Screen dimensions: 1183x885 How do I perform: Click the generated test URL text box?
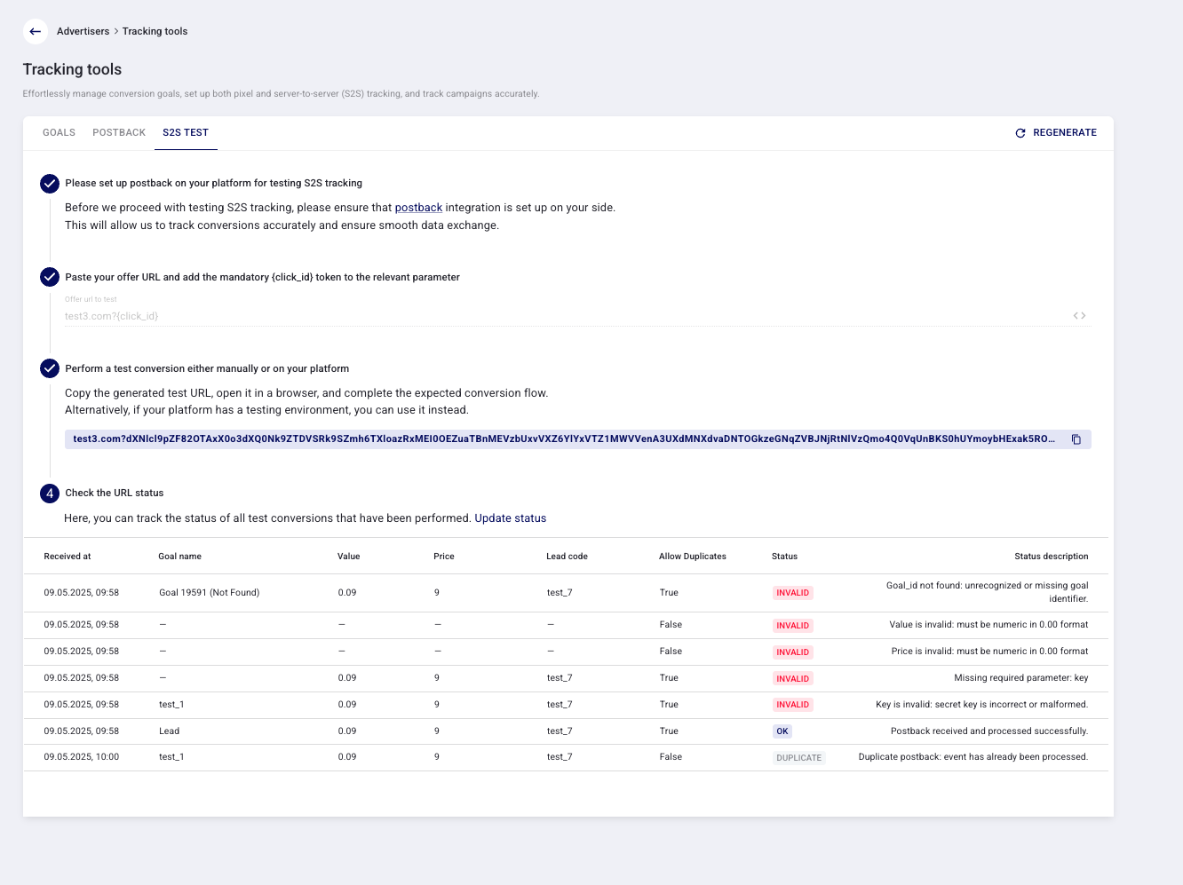[578, 439]
